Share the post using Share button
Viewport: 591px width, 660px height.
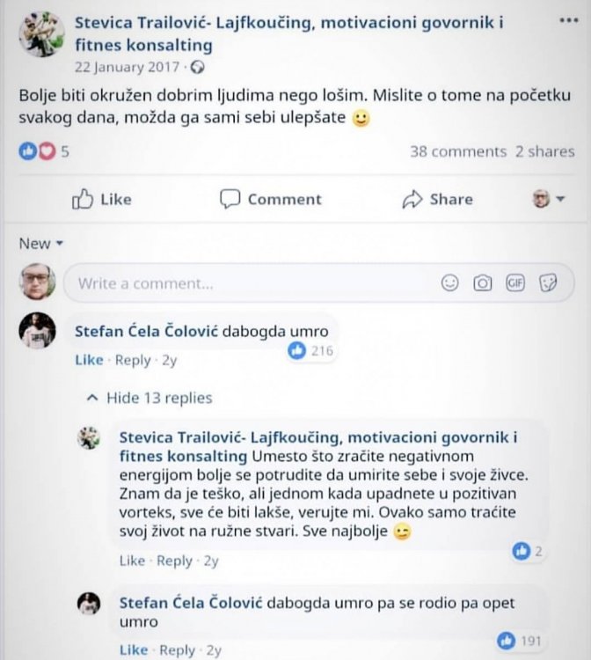pyautogui.click(x=436, y=200)
